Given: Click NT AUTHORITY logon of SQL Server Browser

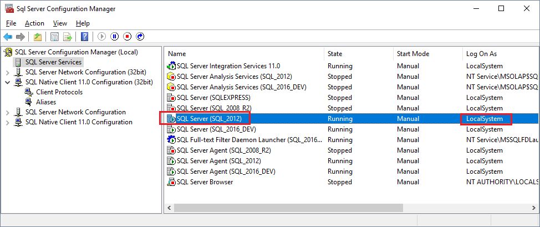Looking at the screenshot, I should click(502, 182).
